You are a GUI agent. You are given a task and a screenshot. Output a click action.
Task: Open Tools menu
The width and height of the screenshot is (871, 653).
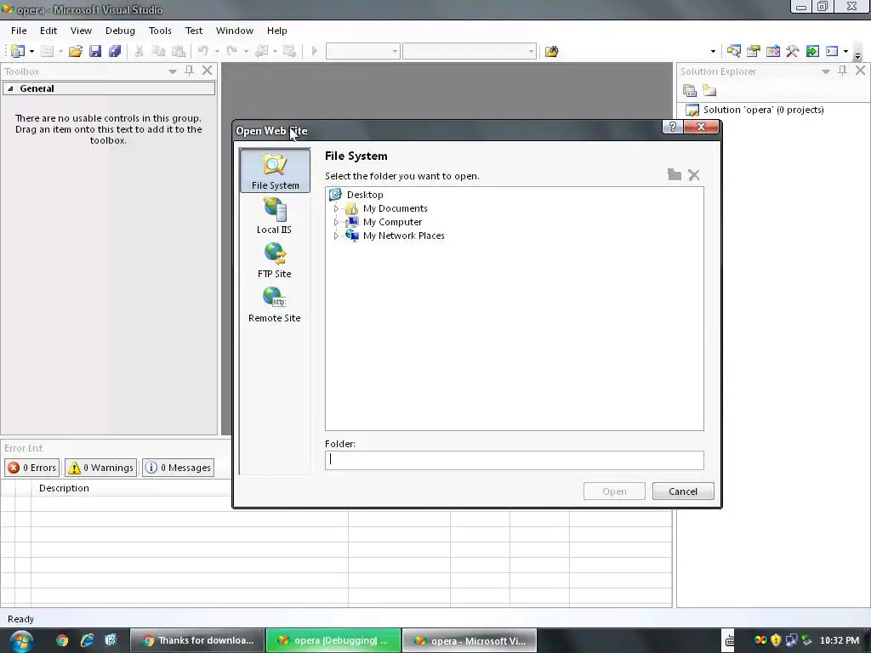click(160, 31)
